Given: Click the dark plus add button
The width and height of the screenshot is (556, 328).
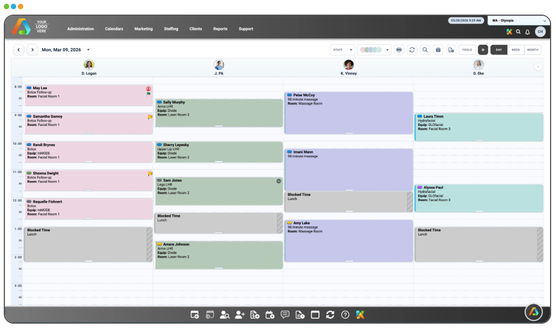Looking at the screenshot, I should point(483,50).
